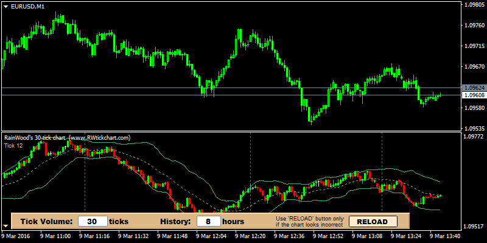Click the 1.09535 price scale label

click(x=474, y=129)
